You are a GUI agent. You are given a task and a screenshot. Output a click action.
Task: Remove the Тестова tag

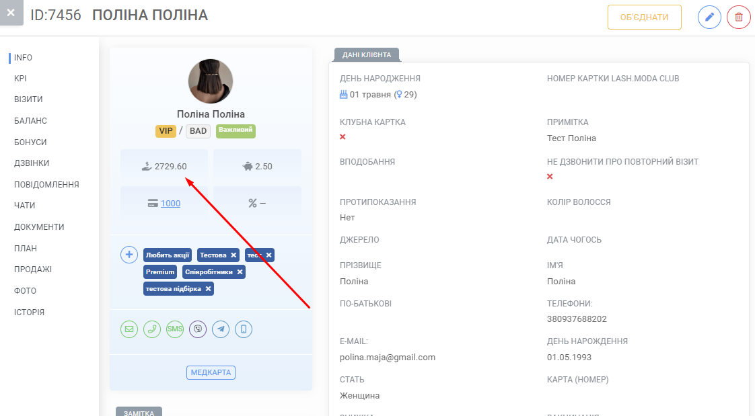coord(233,255)
